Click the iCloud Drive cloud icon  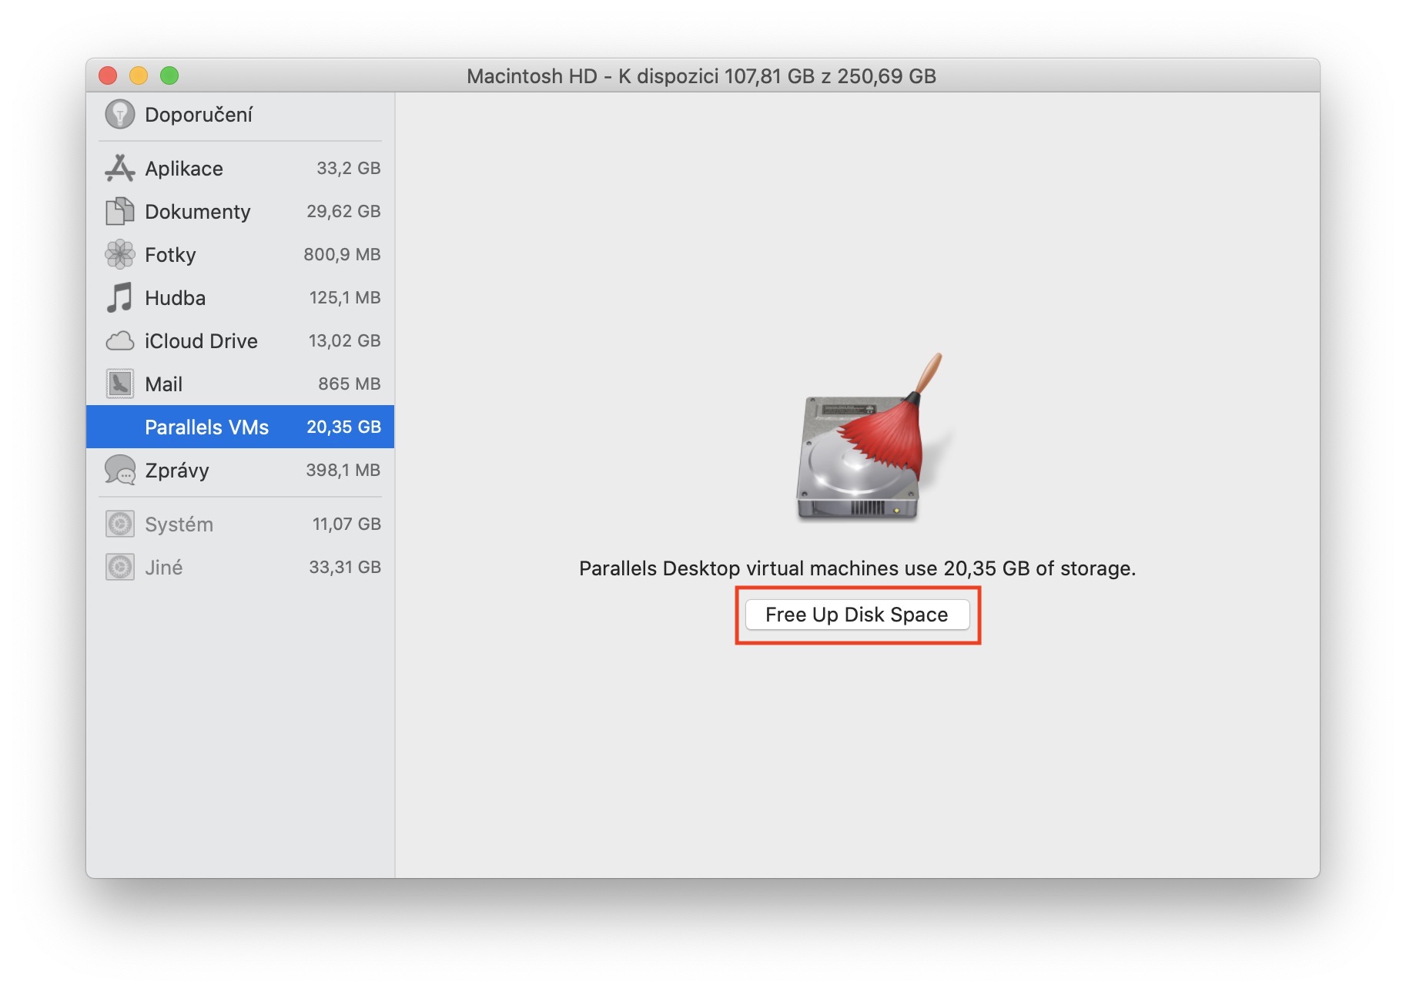point(119,340)
